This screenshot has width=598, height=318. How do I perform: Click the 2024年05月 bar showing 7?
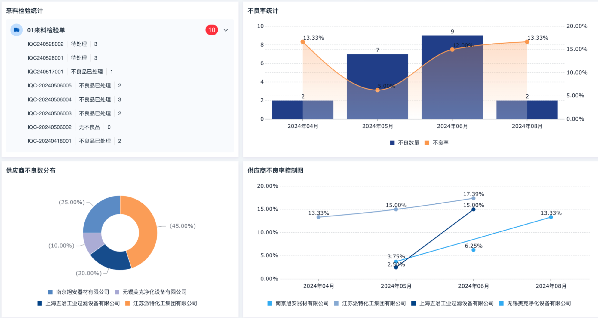click(377, 87)
